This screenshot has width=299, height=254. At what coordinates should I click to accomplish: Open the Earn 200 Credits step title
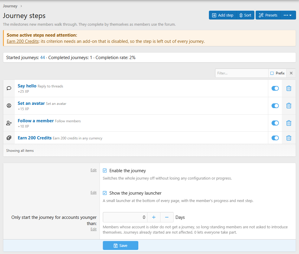pos(35,138)
